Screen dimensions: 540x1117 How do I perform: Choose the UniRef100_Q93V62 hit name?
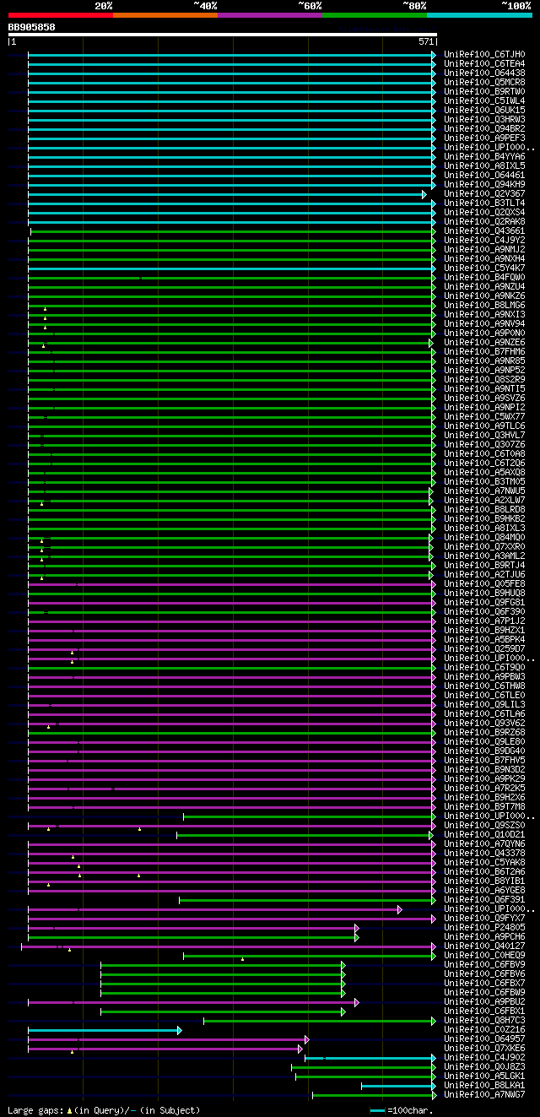484,723
